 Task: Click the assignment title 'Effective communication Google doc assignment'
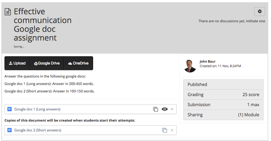point(43,24)
